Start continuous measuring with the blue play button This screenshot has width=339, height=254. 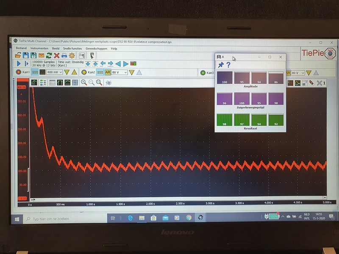click(19, 63)
